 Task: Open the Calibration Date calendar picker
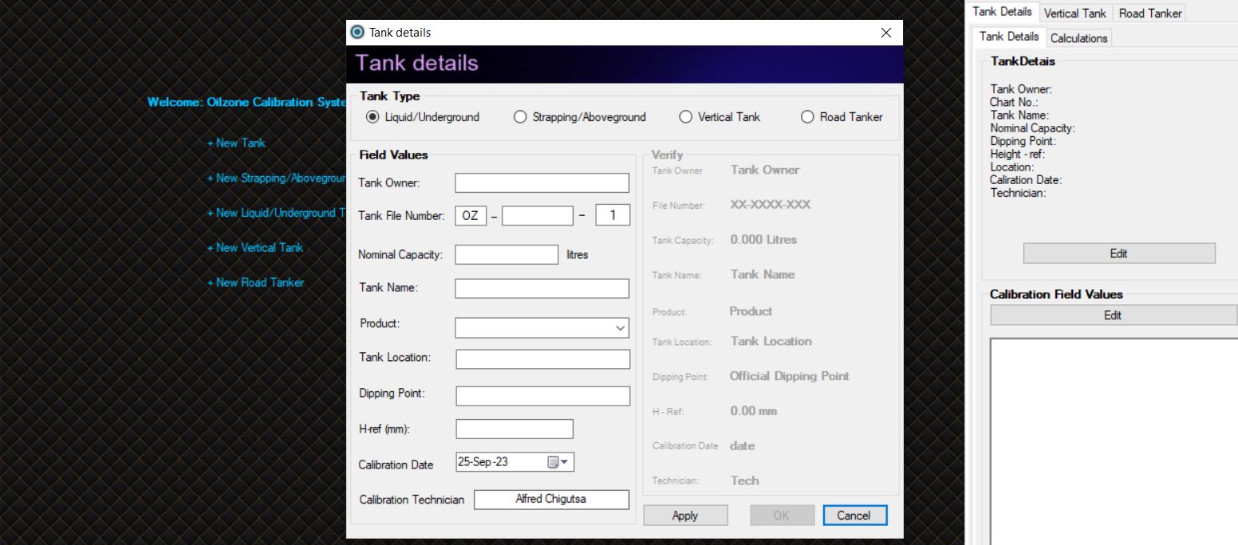click(x=557, y=462)
